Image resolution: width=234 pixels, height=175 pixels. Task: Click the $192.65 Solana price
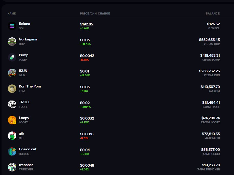pyautogui.click(x=87, y=24)
